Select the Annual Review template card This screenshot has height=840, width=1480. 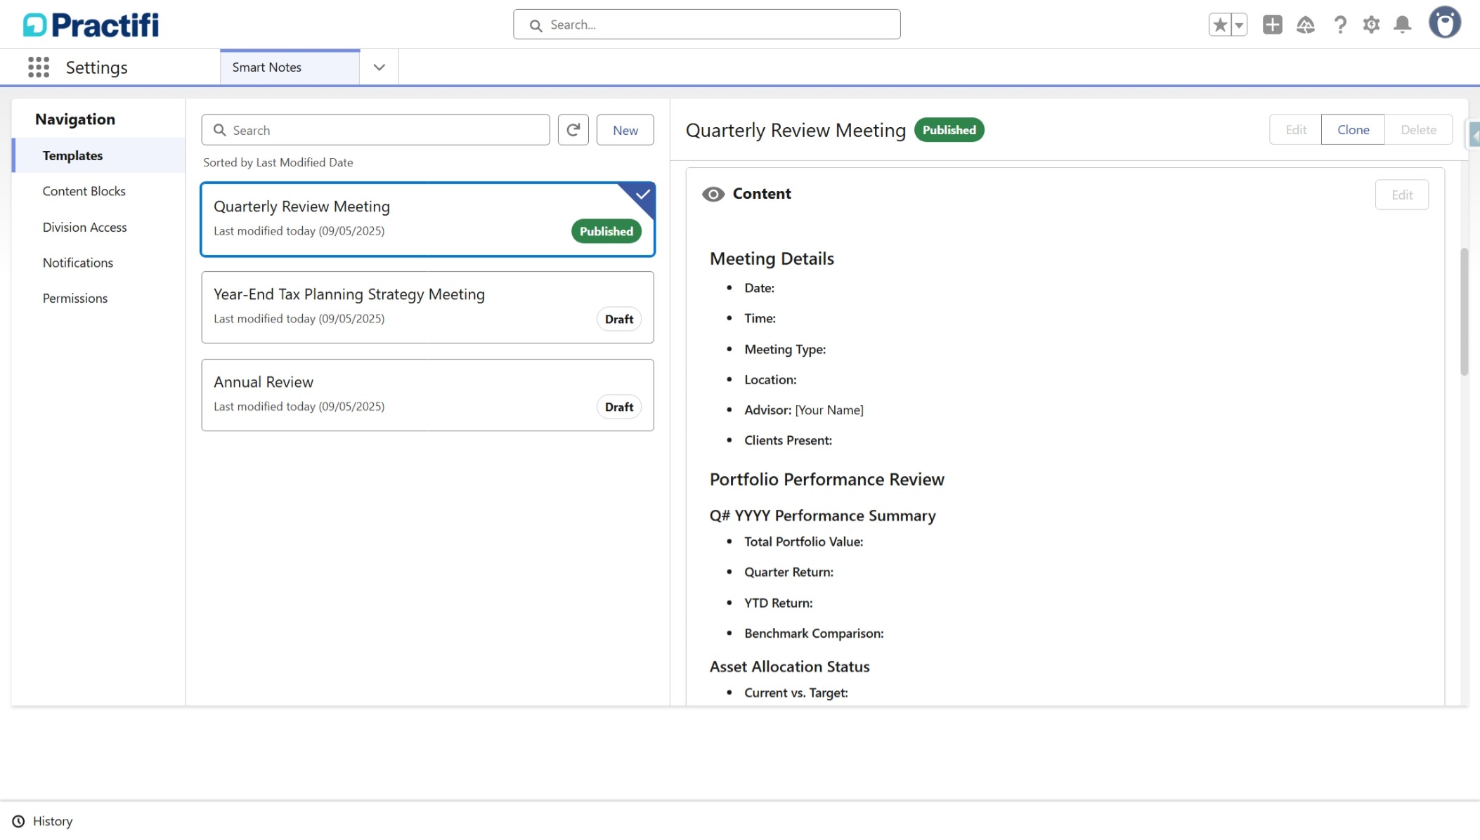click(427, 395)
